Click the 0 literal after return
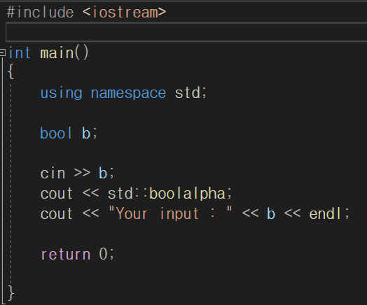The image size is (367, 305). click(x=103, y=253)
